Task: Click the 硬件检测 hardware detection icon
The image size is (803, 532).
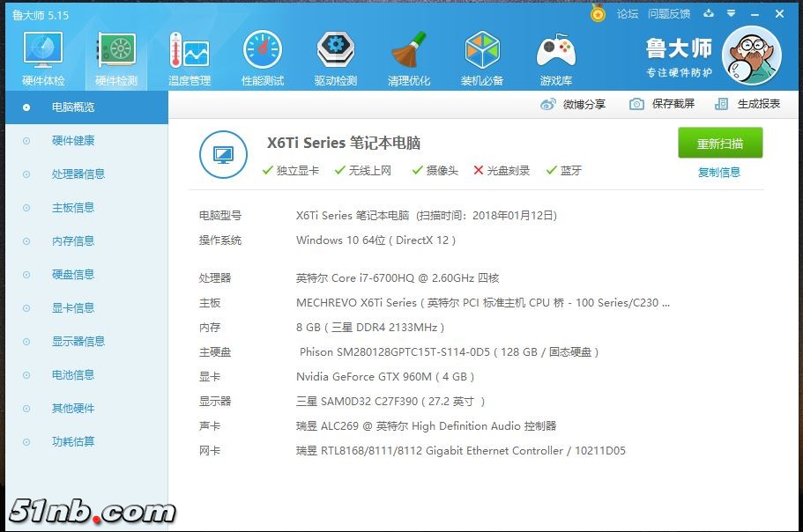Action: (115, 52)
